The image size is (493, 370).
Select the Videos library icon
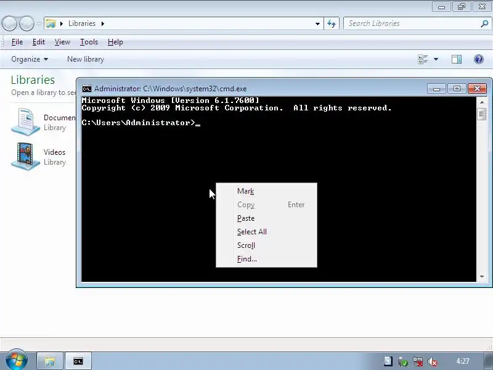coord(26,157)
